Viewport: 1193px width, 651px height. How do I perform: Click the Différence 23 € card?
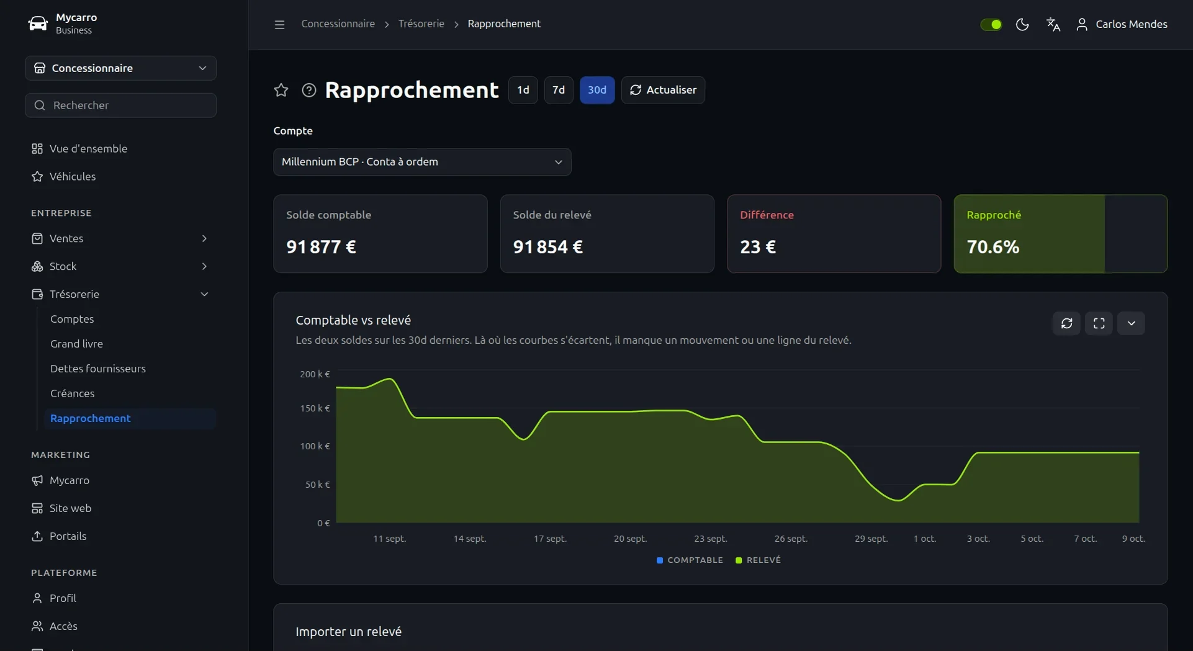click(834, 234)
